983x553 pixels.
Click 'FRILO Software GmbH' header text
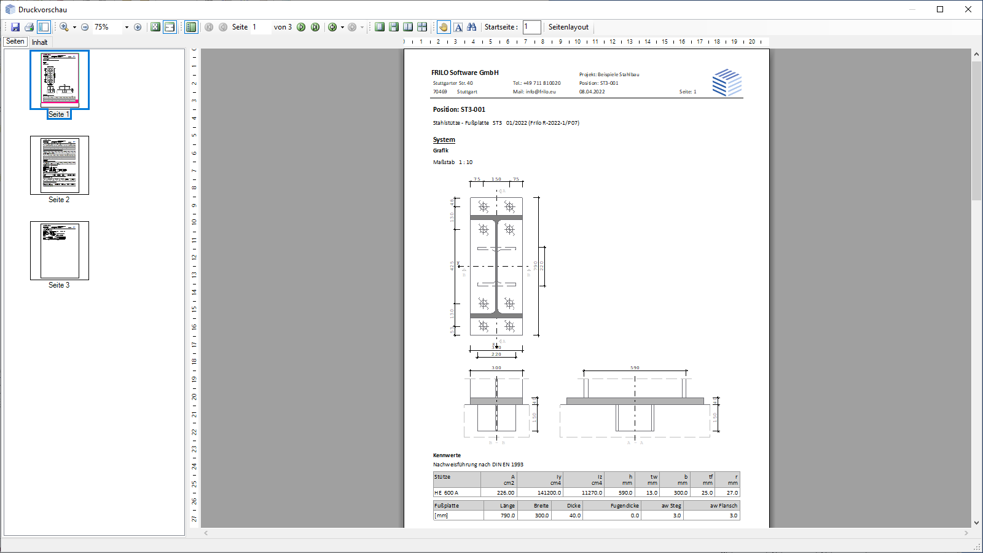click(464, 73)
